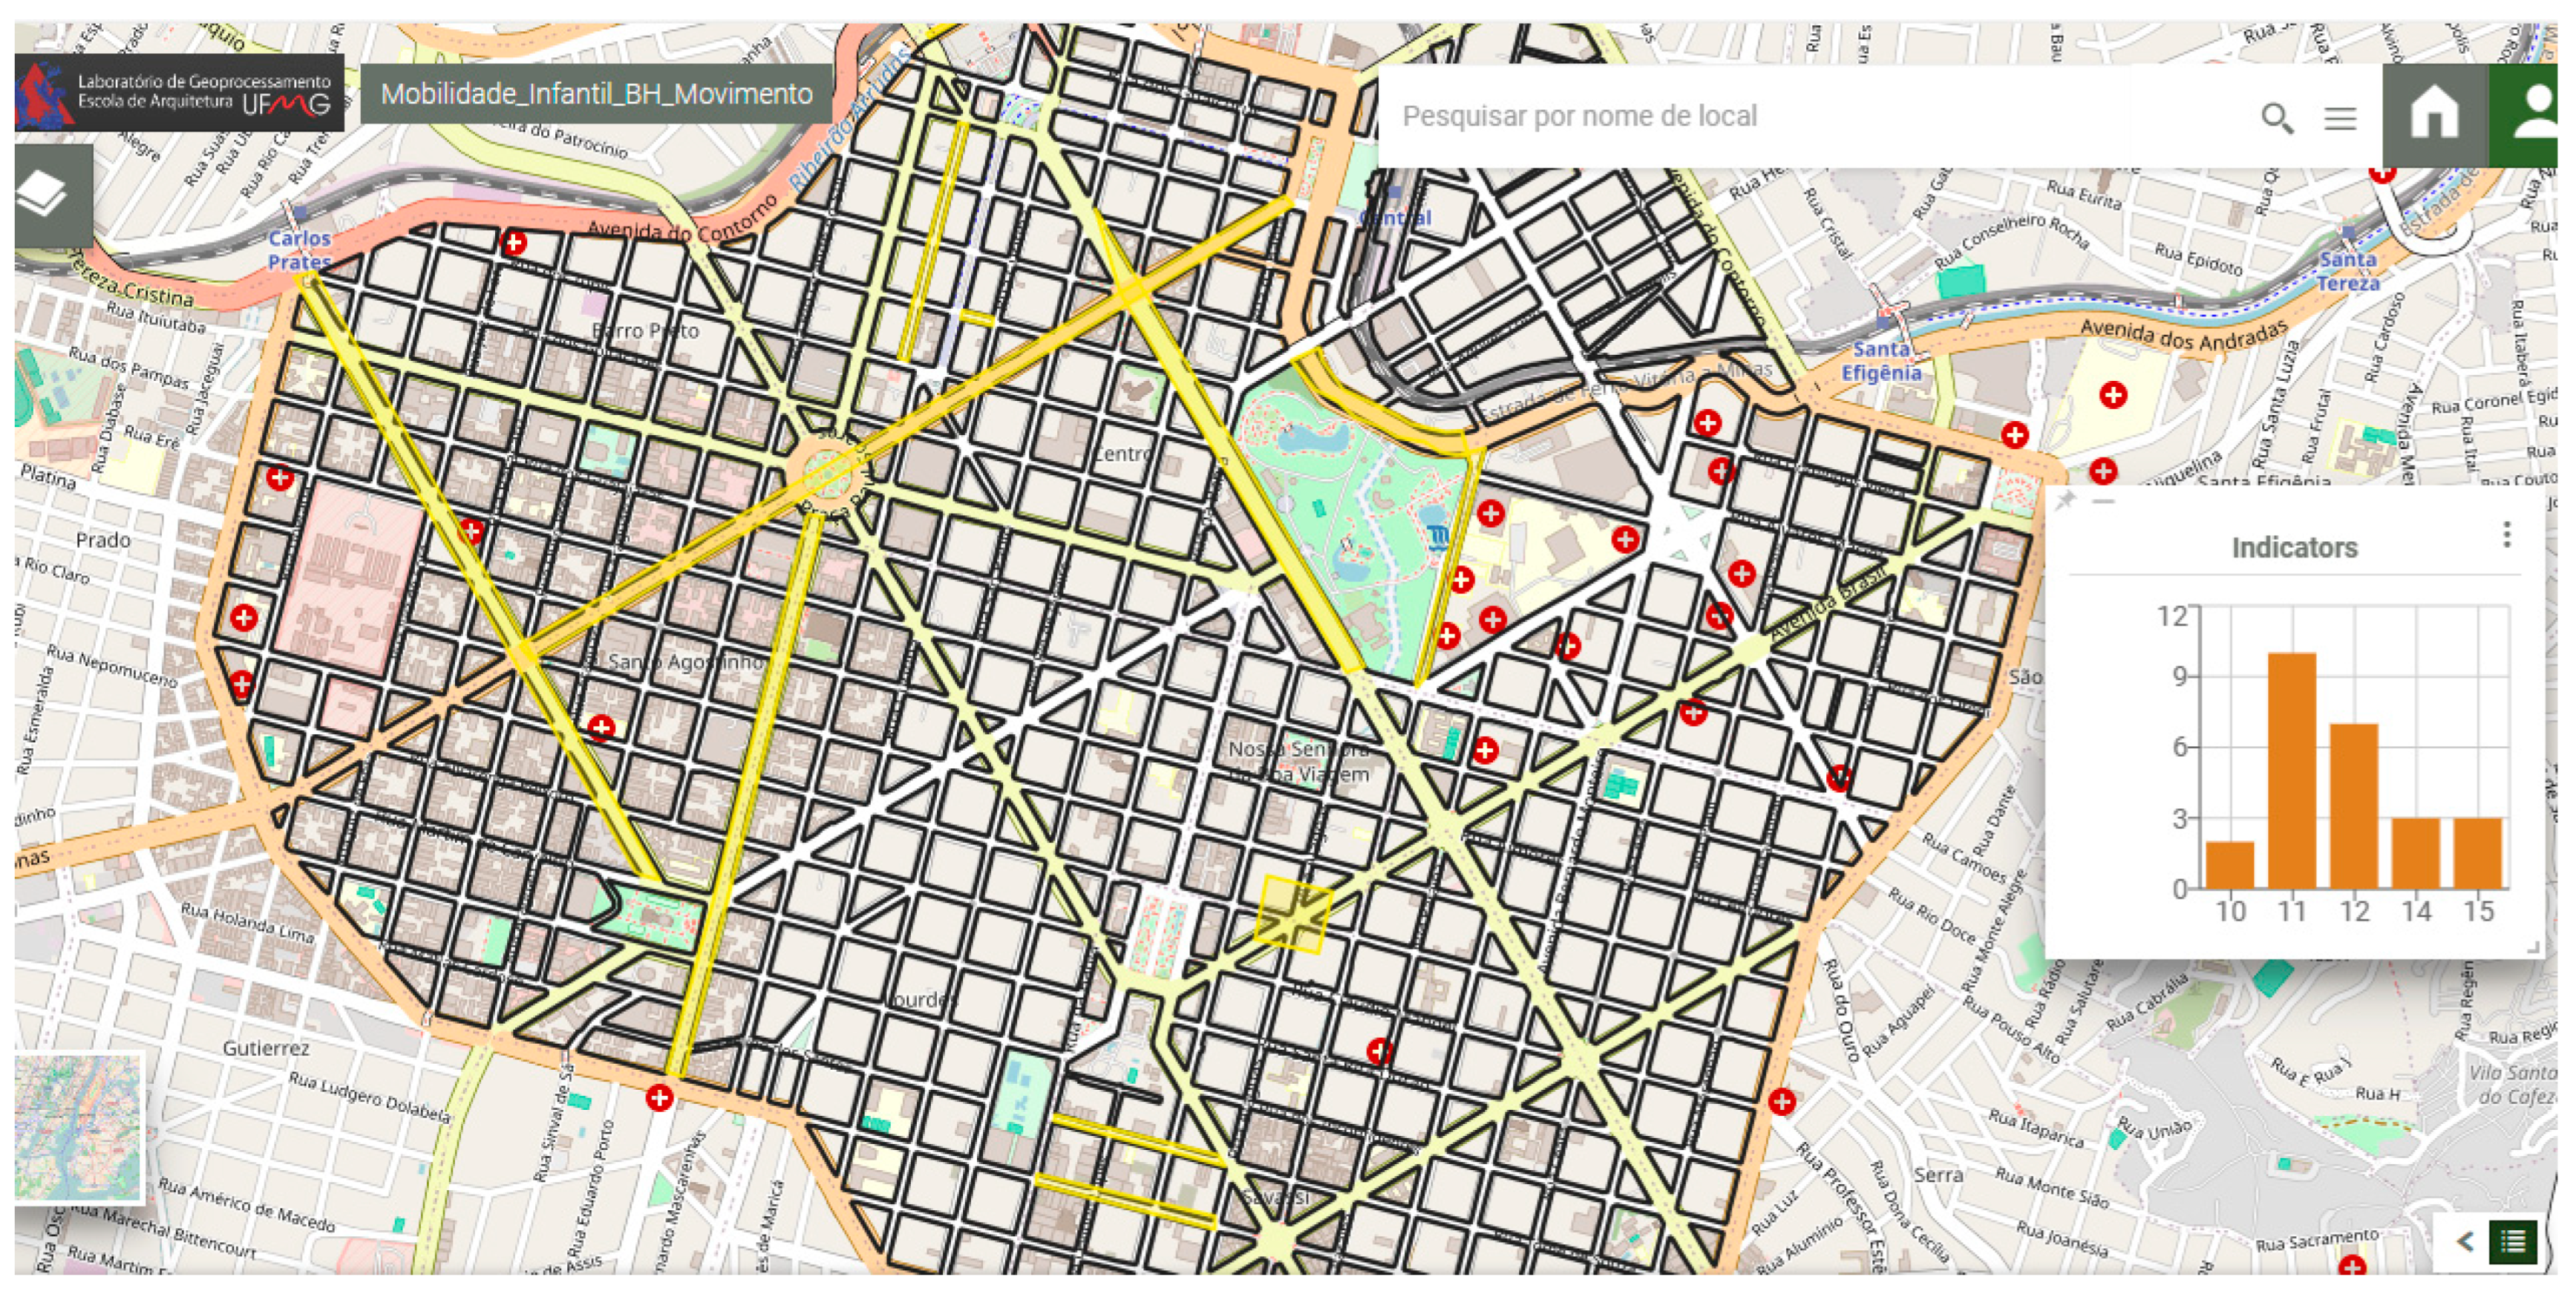Image resolution: width=2576 pixels, height=1297 pixels.
Task: Open the hamburger menu beside the search bar
Action: (x=2341, y=117)
